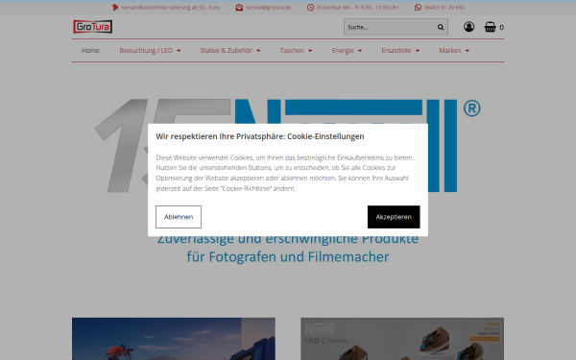Expand the Beleuchtung / LED dropdown arrow

coord(179,51)
